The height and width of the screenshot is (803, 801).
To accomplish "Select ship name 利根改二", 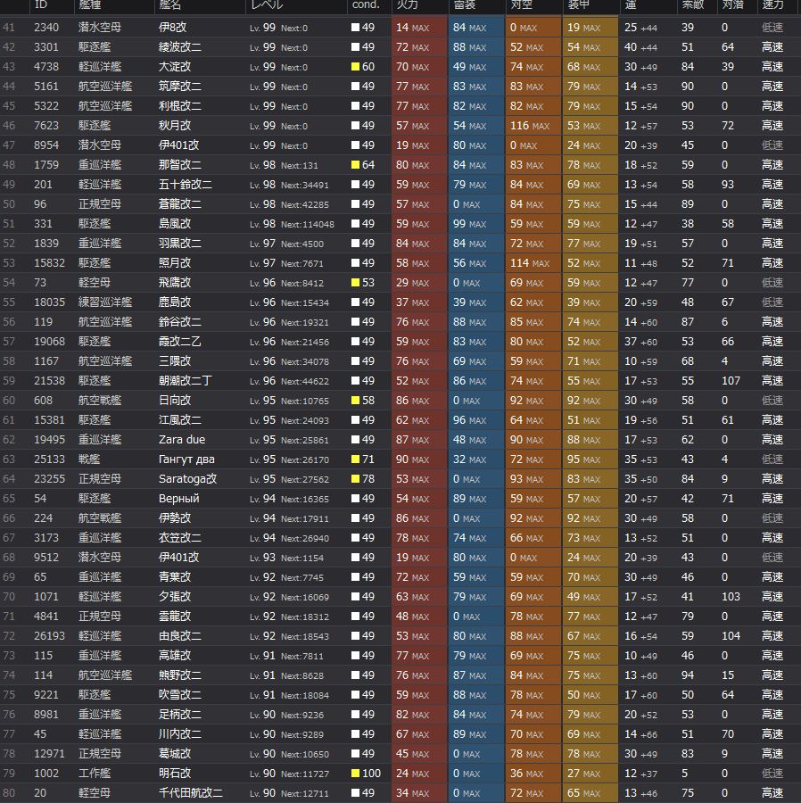I will [x=180, y=106].
